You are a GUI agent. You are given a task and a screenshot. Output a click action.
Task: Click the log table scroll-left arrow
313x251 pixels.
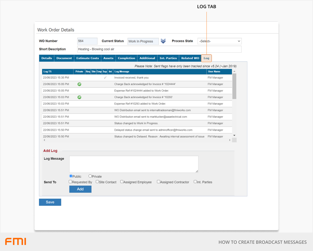pyautogui.click(x=44, y=140)
